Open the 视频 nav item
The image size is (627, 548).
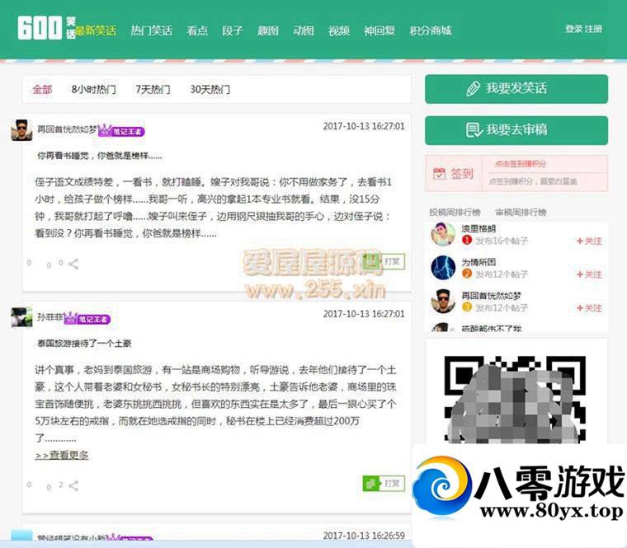pyautogui.click(x=339, y=30)
